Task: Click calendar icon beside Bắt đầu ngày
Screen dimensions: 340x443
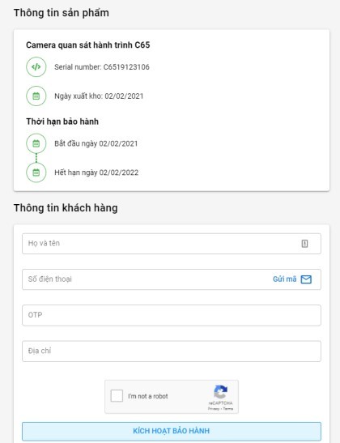Action: pyautogui.click(x=36, y=143)
